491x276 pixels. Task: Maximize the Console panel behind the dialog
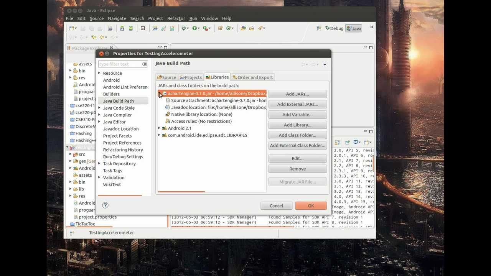pos(371,131)
